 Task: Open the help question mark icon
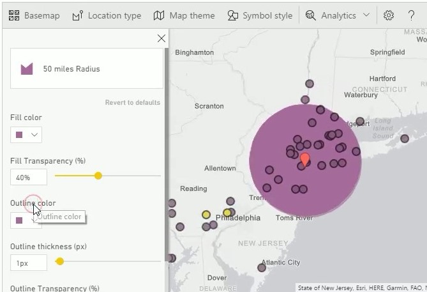(x=411, y=15)
